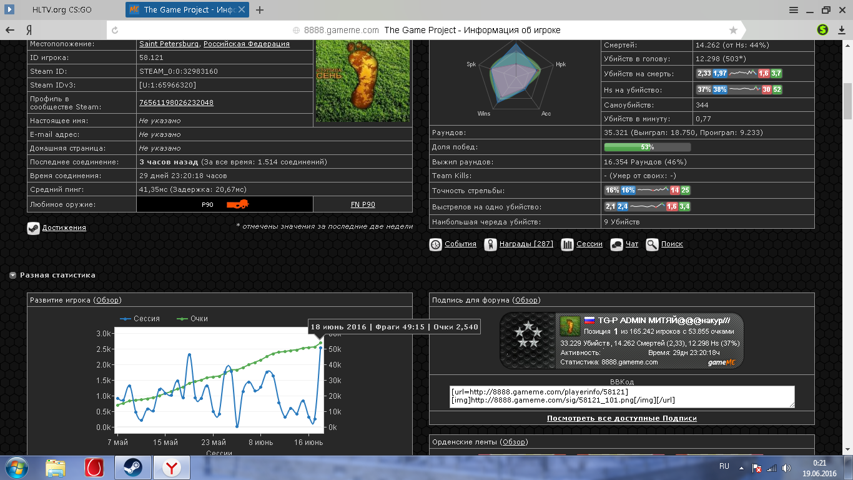Viewport: 853px width, 480px height.
Task: Open the Российская Федерация link
Action: tap(247, 44)
